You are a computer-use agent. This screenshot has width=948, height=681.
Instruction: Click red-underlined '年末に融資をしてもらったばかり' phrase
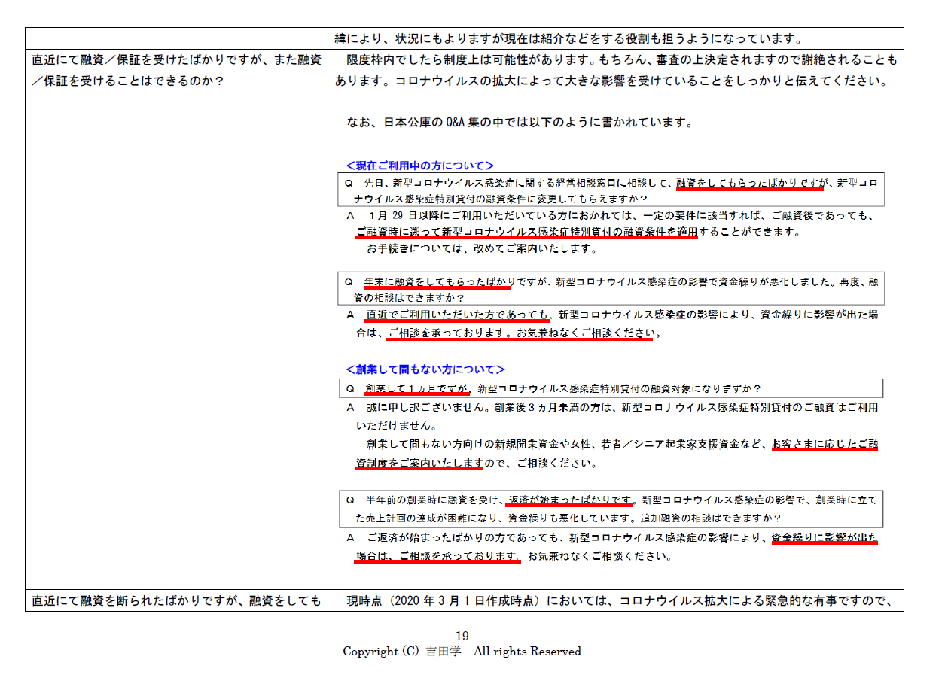click(x=437, y=282)
